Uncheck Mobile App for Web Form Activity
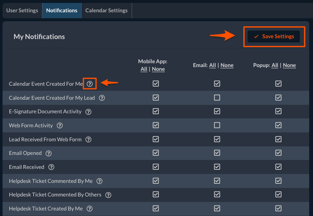313x216 pixels. click(x=156, y=125)
